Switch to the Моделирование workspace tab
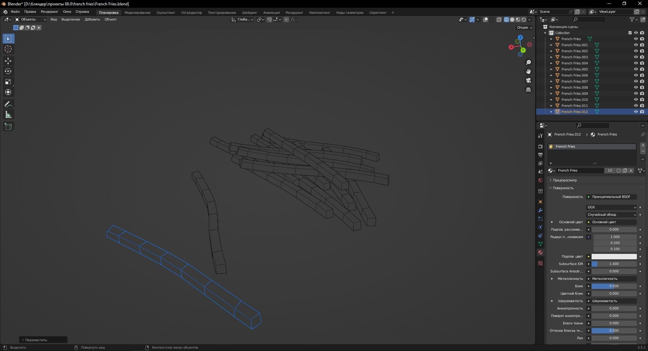 (x=137, y=13)
